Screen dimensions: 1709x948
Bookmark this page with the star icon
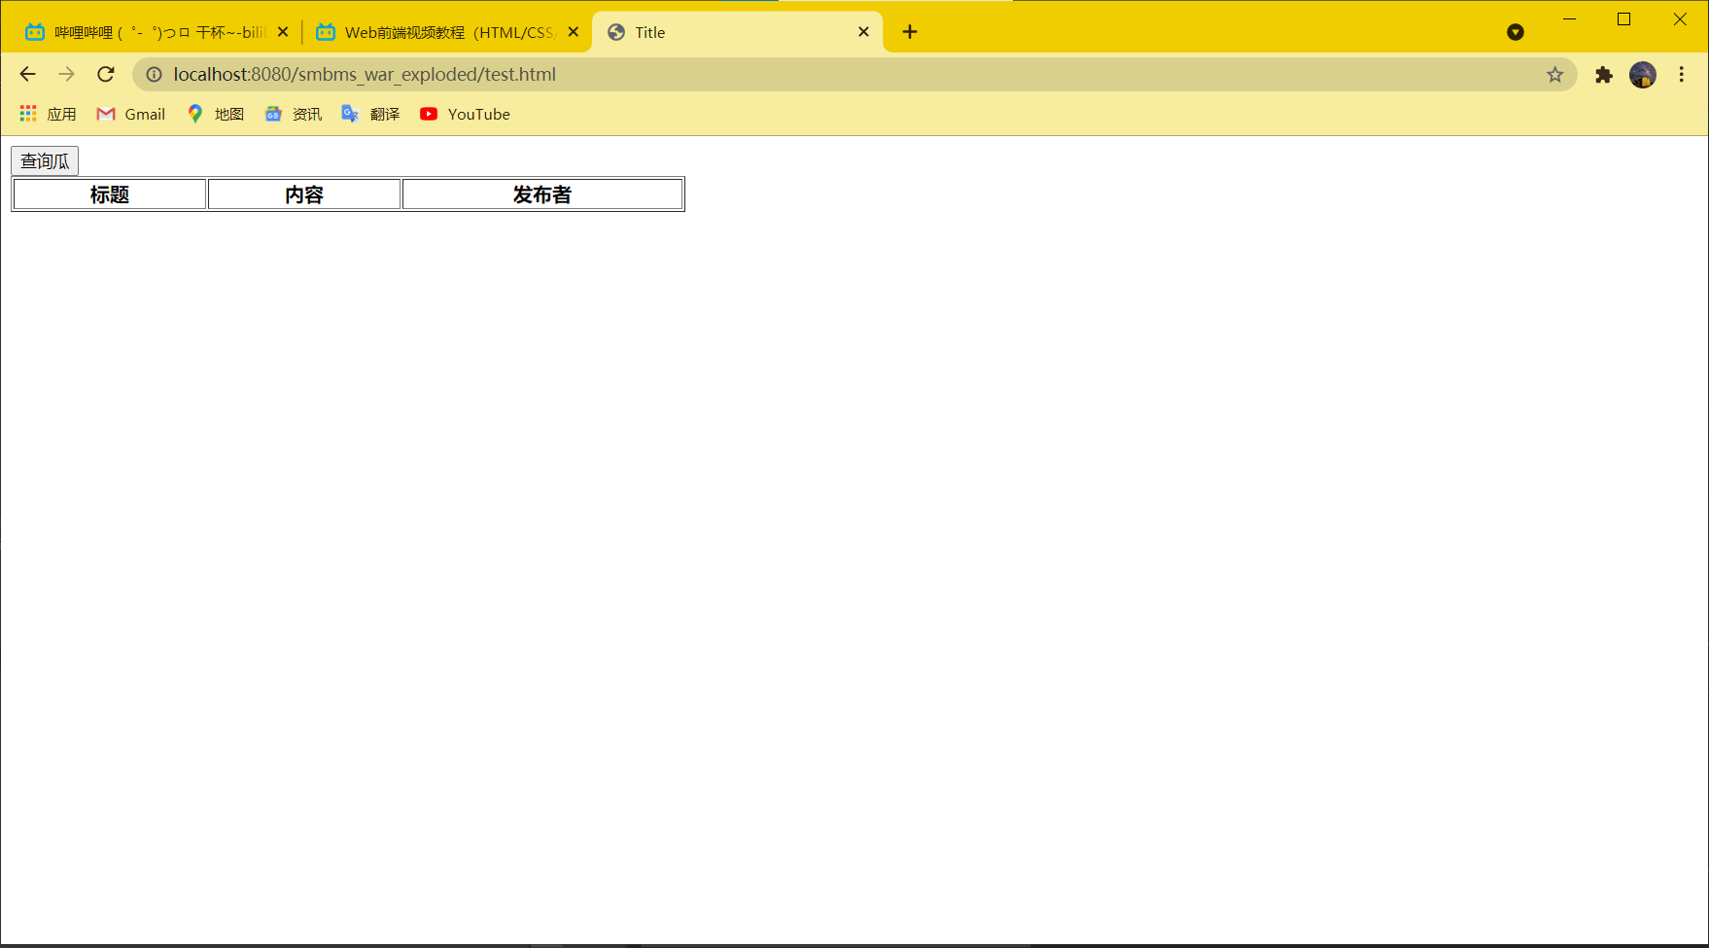[x=1555, y=75]
